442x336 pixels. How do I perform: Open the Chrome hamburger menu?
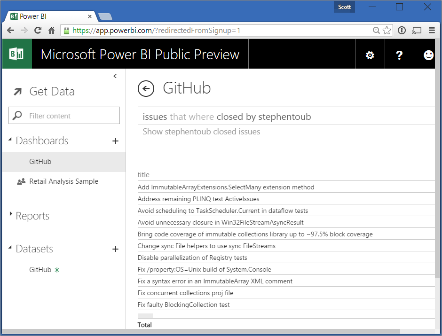[x=432, y=31]
